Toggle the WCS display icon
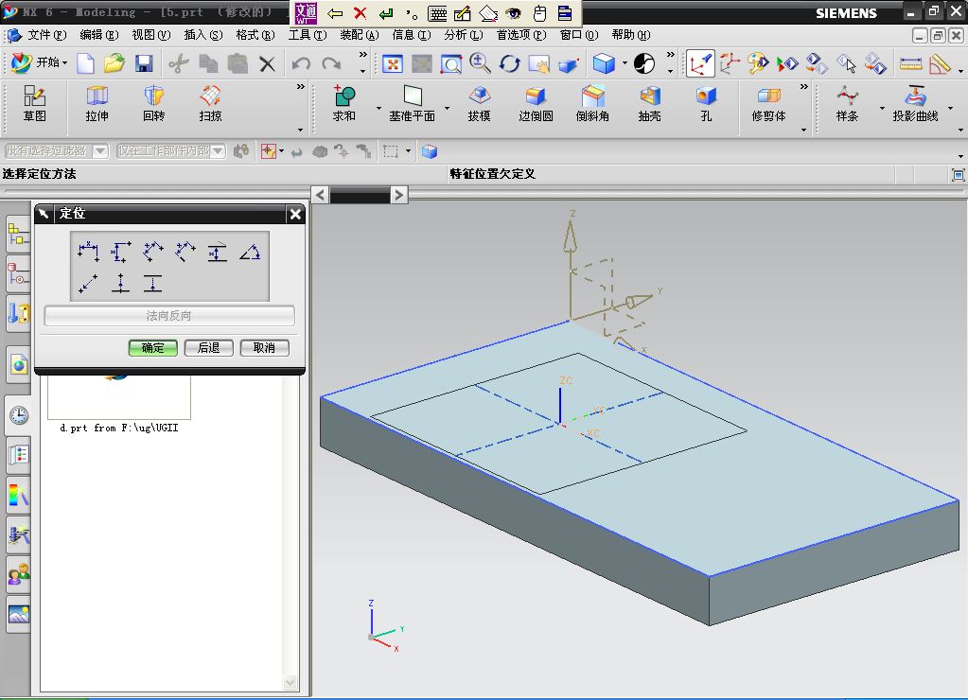968x700 pixels. point(700,63)
